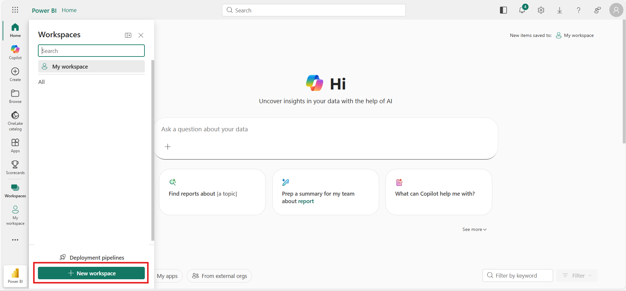Screen dimensions: 626x291
Task: Switch to the My apps tab
Action: 167,276
